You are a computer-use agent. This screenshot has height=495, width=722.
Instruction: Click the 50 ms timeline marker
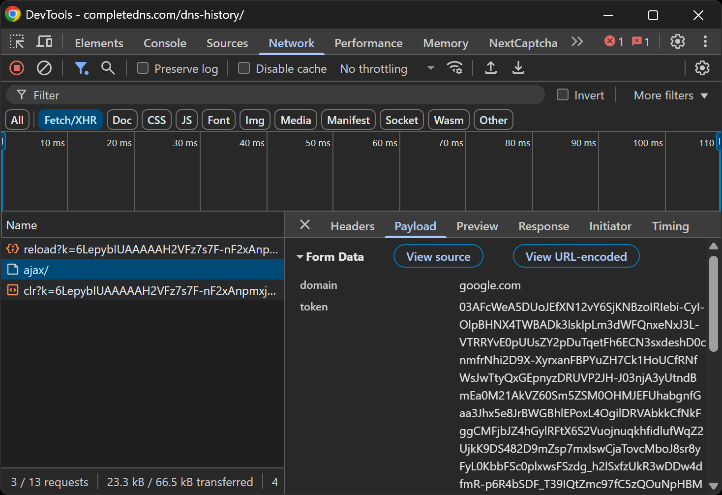[x=318, y=143]
